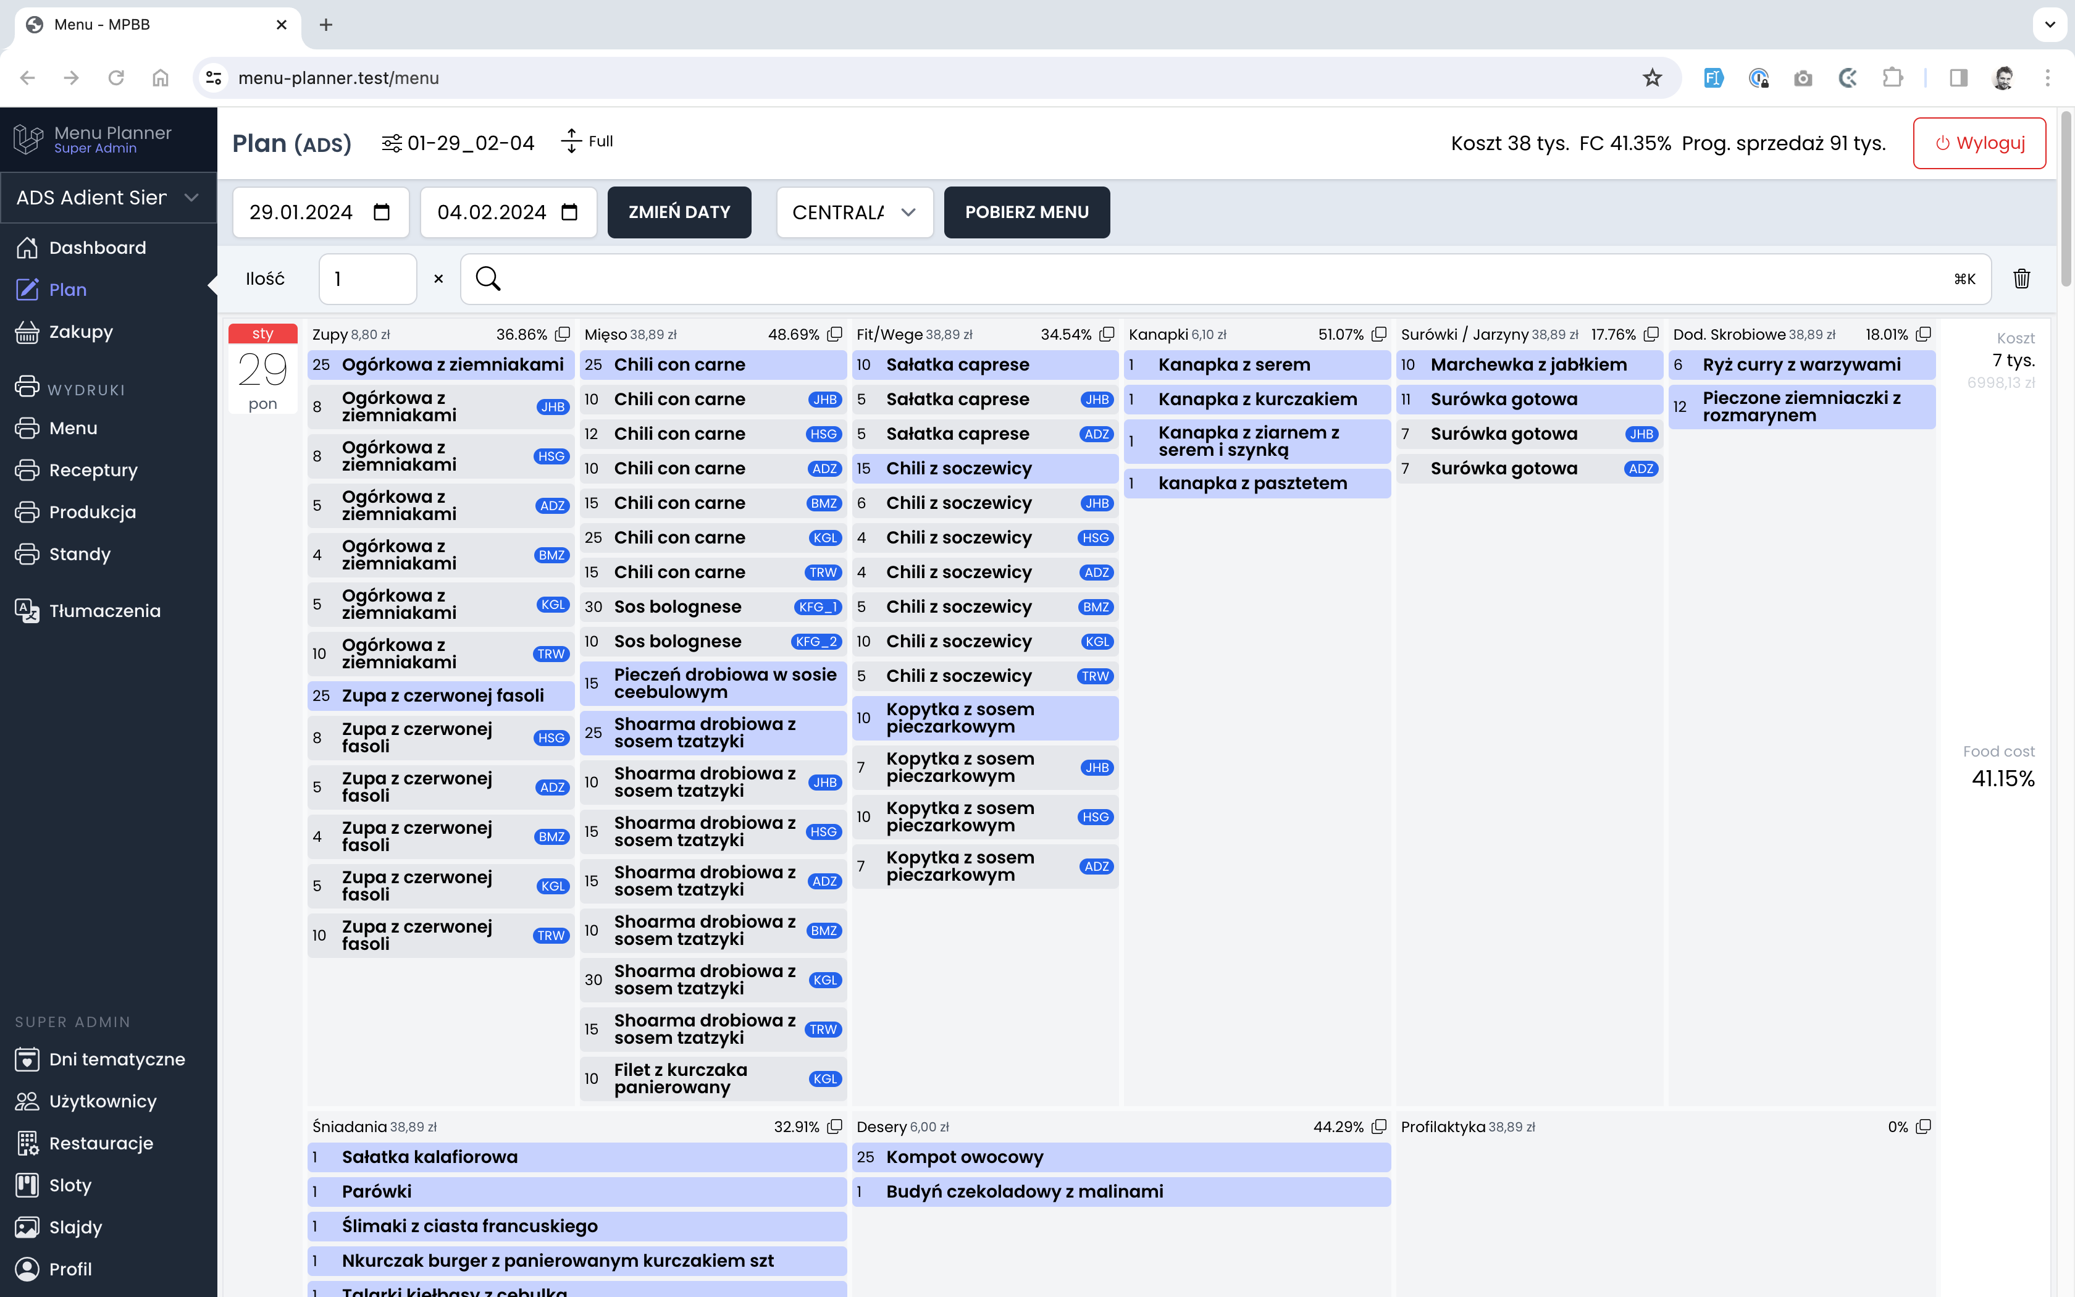Click the magnifier search icon
The image size is (2075, 1297).
488,279
